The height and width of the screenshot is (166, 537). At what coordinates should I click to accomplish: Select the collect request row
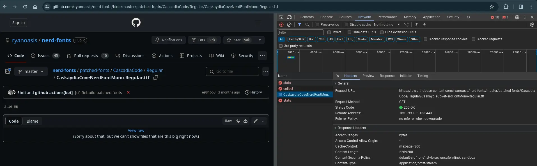point(304,89)
